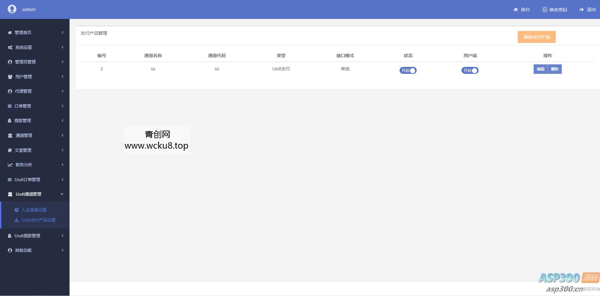600x296 pixels.
Task: Toggle the 用户端 switch for channel ss
Action: 470,70
